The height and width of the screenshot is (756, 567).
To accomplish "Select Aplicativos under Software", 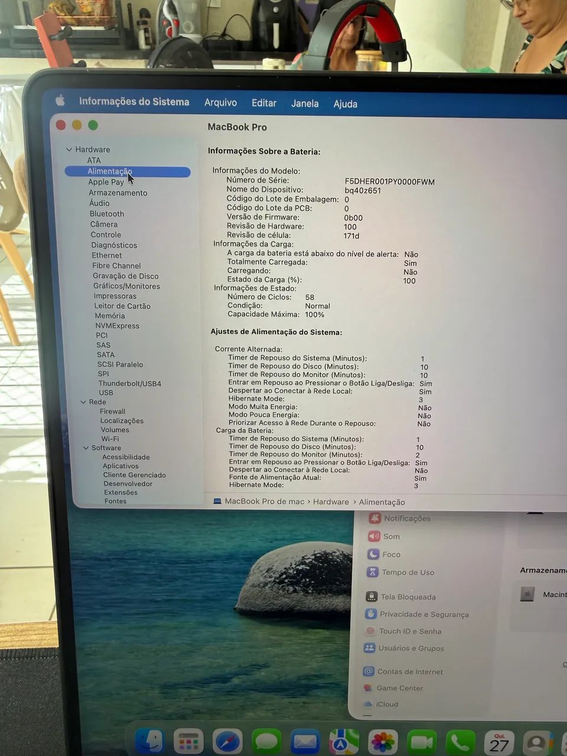I will click(x=120, y=466).
